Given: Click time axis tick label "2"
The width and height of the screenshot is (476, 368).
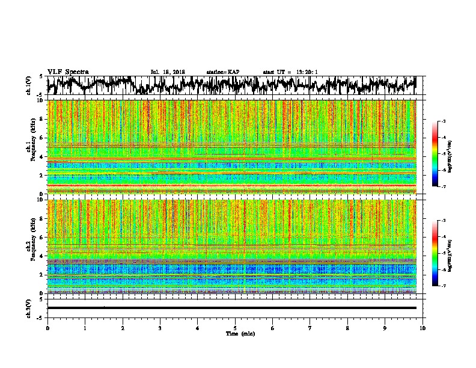Looking at the screenshot, I should [x=123, y=328].
